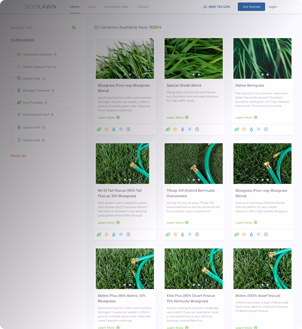Click clock icon on Native Bentgrass card
Viewport: 302px width, 329px height.
(x=266, y=129)
